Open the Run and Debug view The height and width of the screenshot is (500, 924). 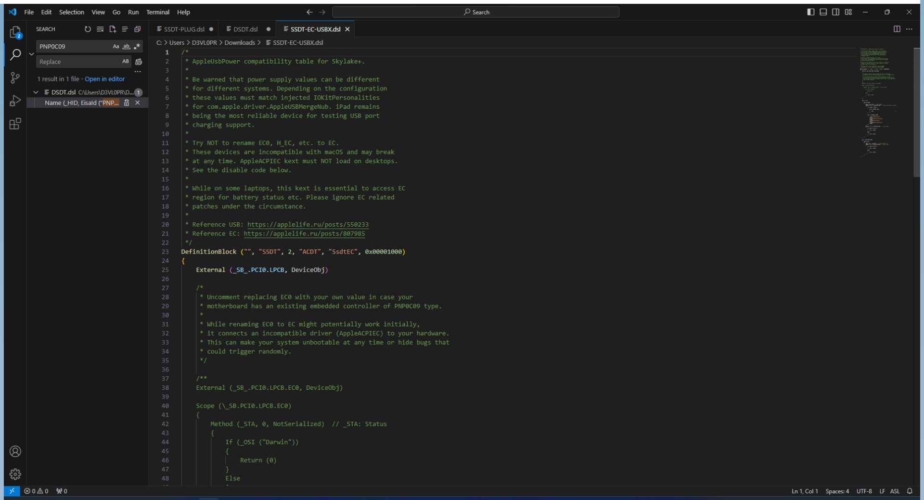coord(15,101)
